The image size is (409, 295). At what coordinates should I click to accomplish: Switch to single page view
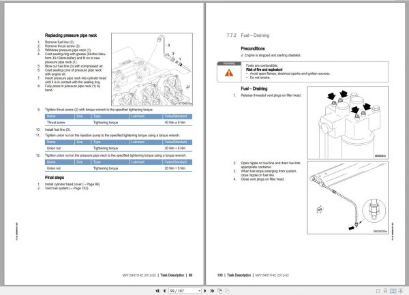pyautogui.click(x=378, y=291)
